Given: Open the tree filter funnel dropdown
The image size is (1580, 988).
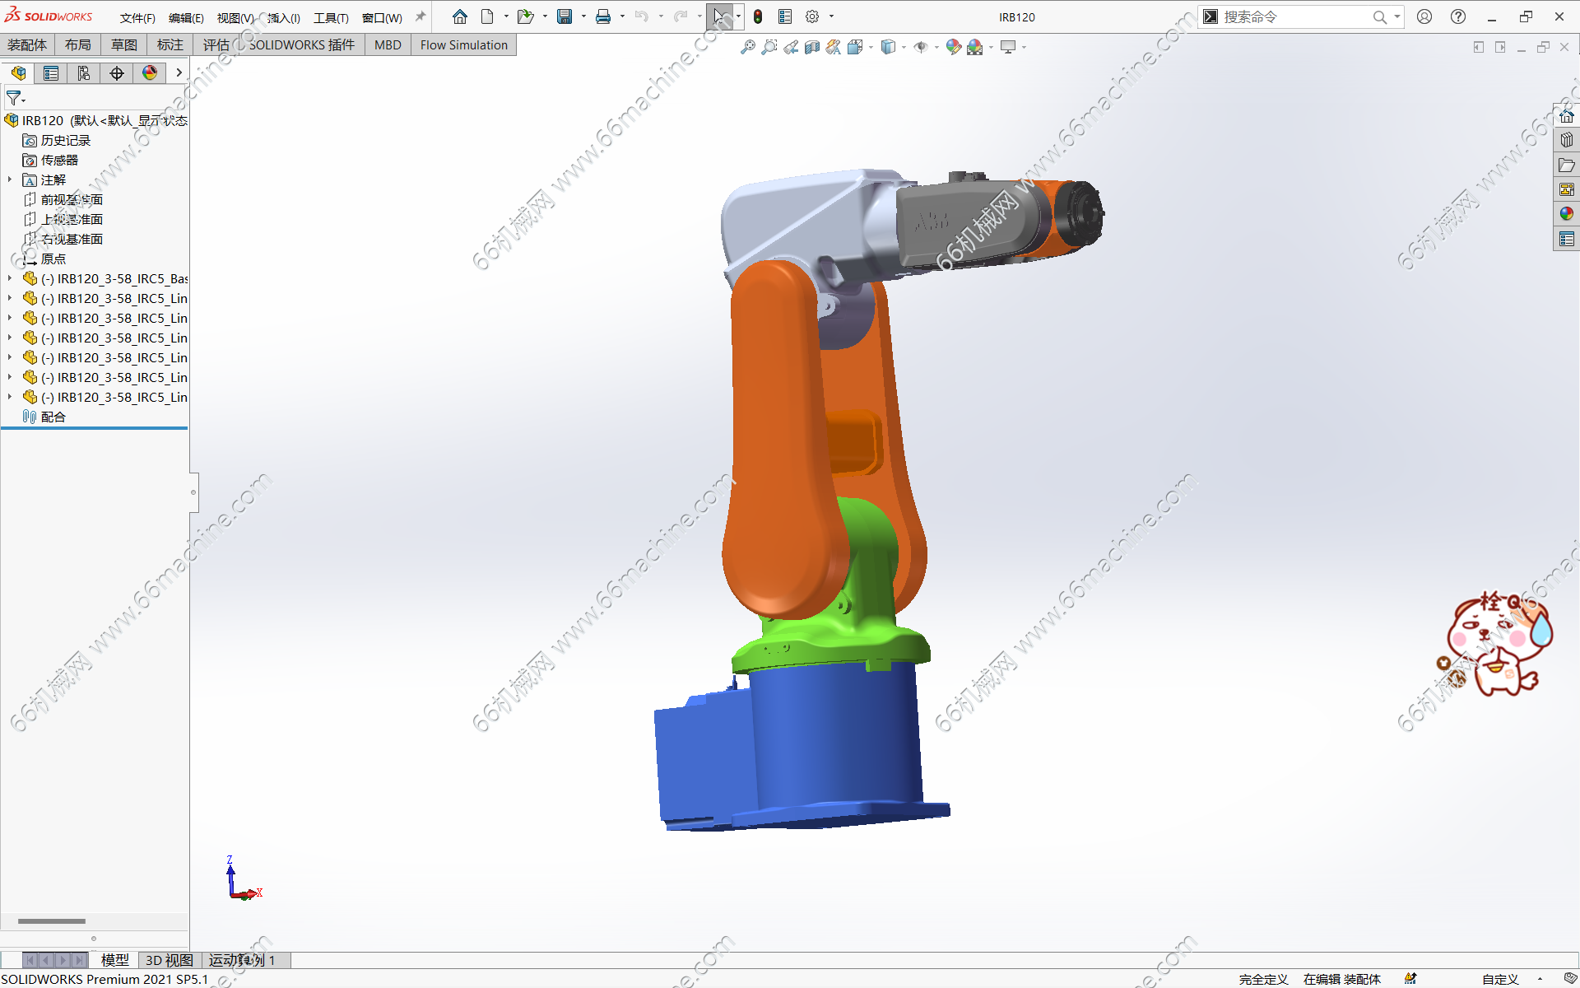Looking at the screenshot, I should click(16, 98).
